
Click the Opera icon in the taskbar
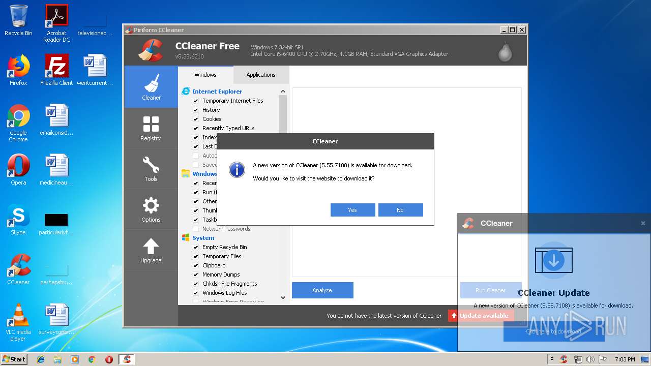(109, 359)
